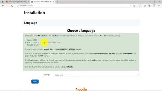Click the browser Back arrow

click(3, 6)
